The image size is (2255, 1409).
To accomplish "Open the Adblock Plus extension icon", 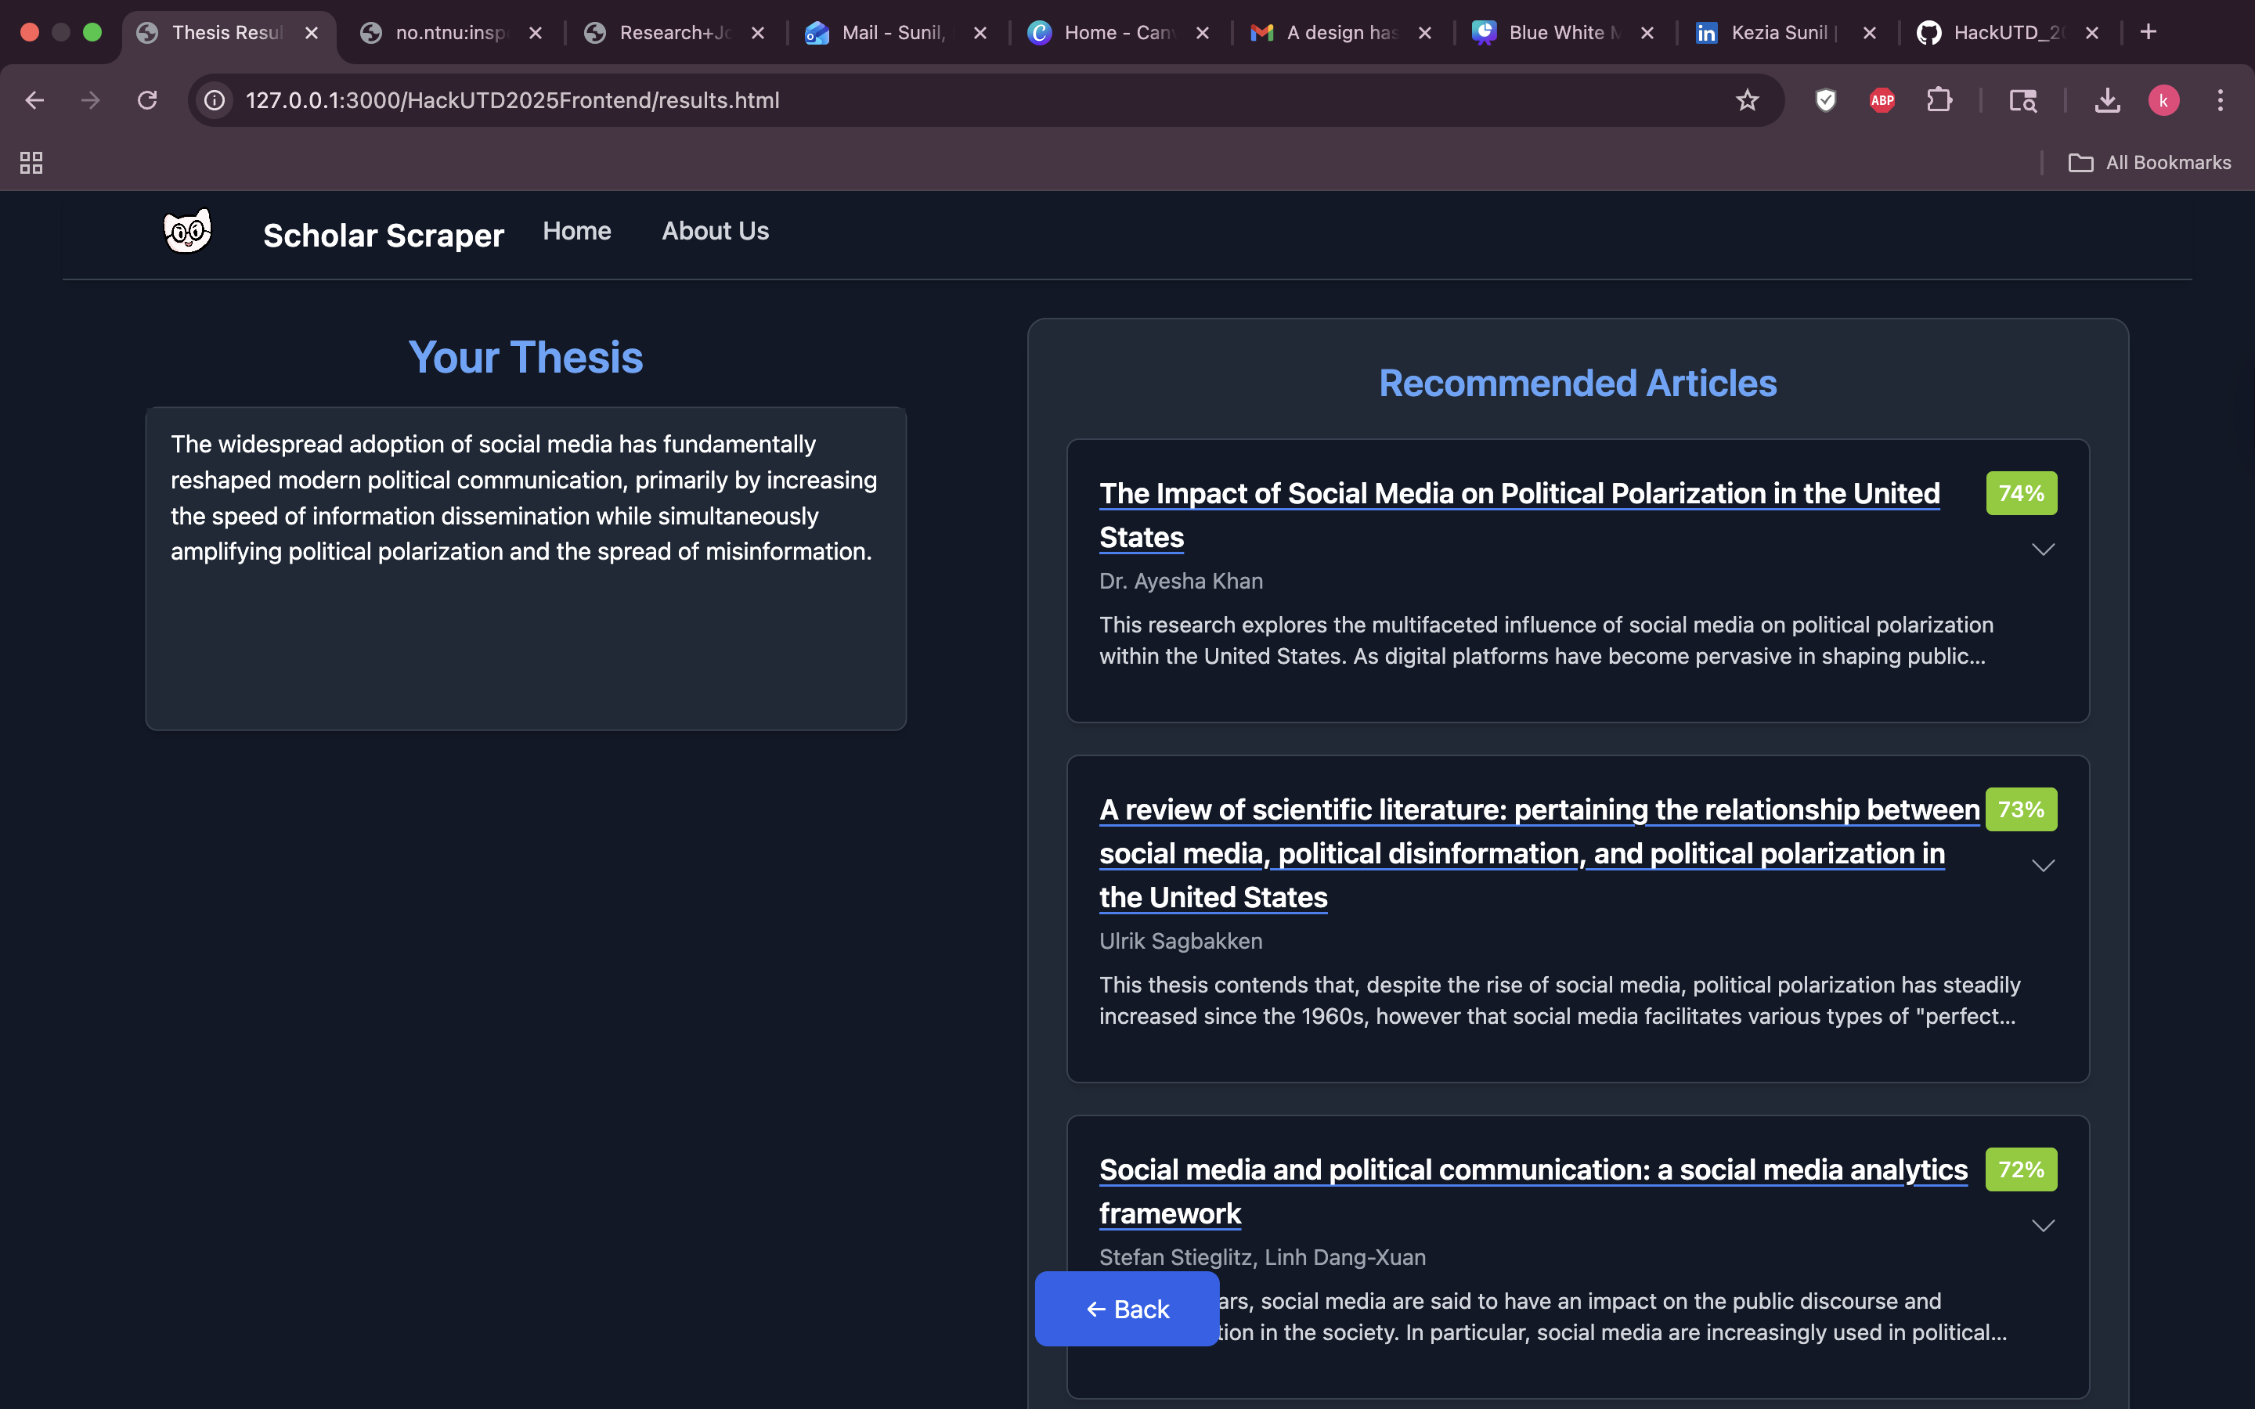I will (1882, 99).
